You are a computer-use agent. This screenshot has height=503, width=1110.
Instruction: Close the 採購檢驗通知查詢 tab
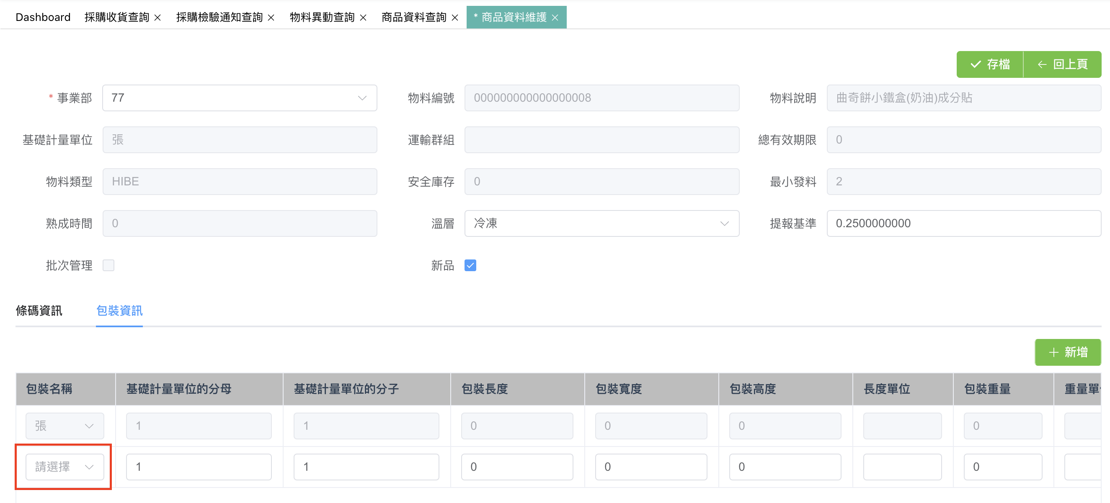(271, 18)
